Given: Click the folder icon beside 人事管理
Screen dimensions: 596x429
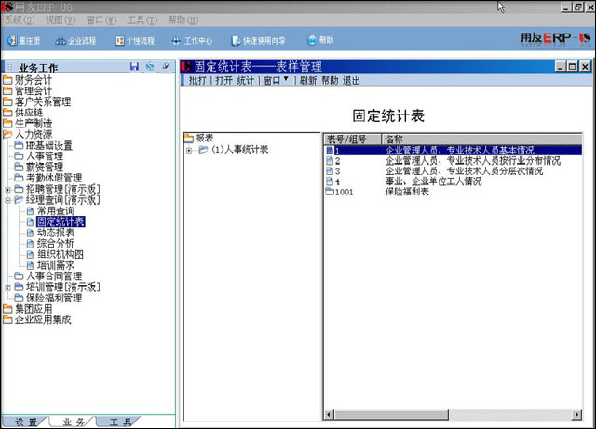Looking at the screenshot, I should (19, 155).
